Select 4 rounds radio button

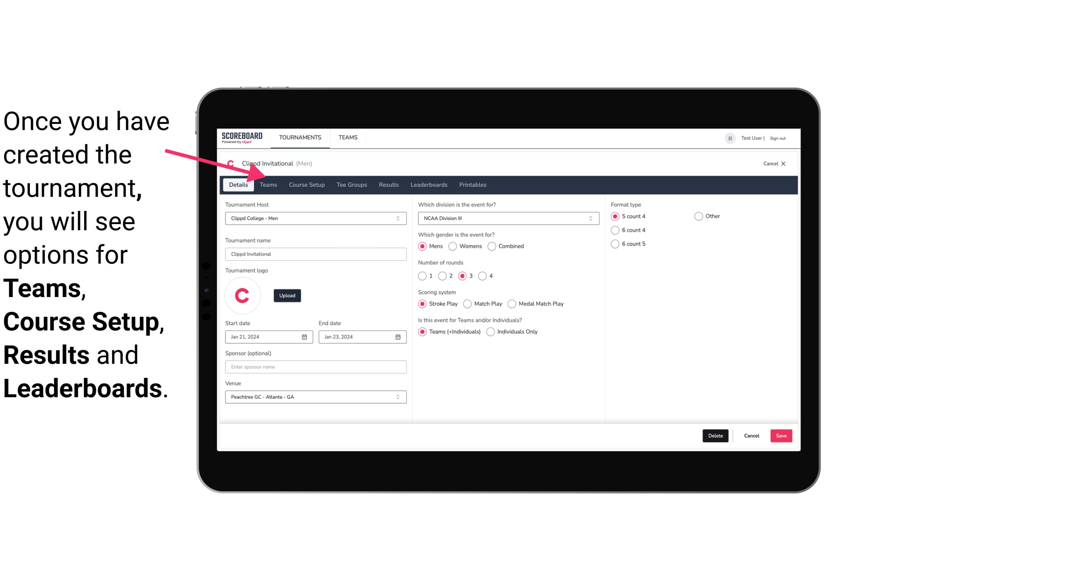click(483, 276)
